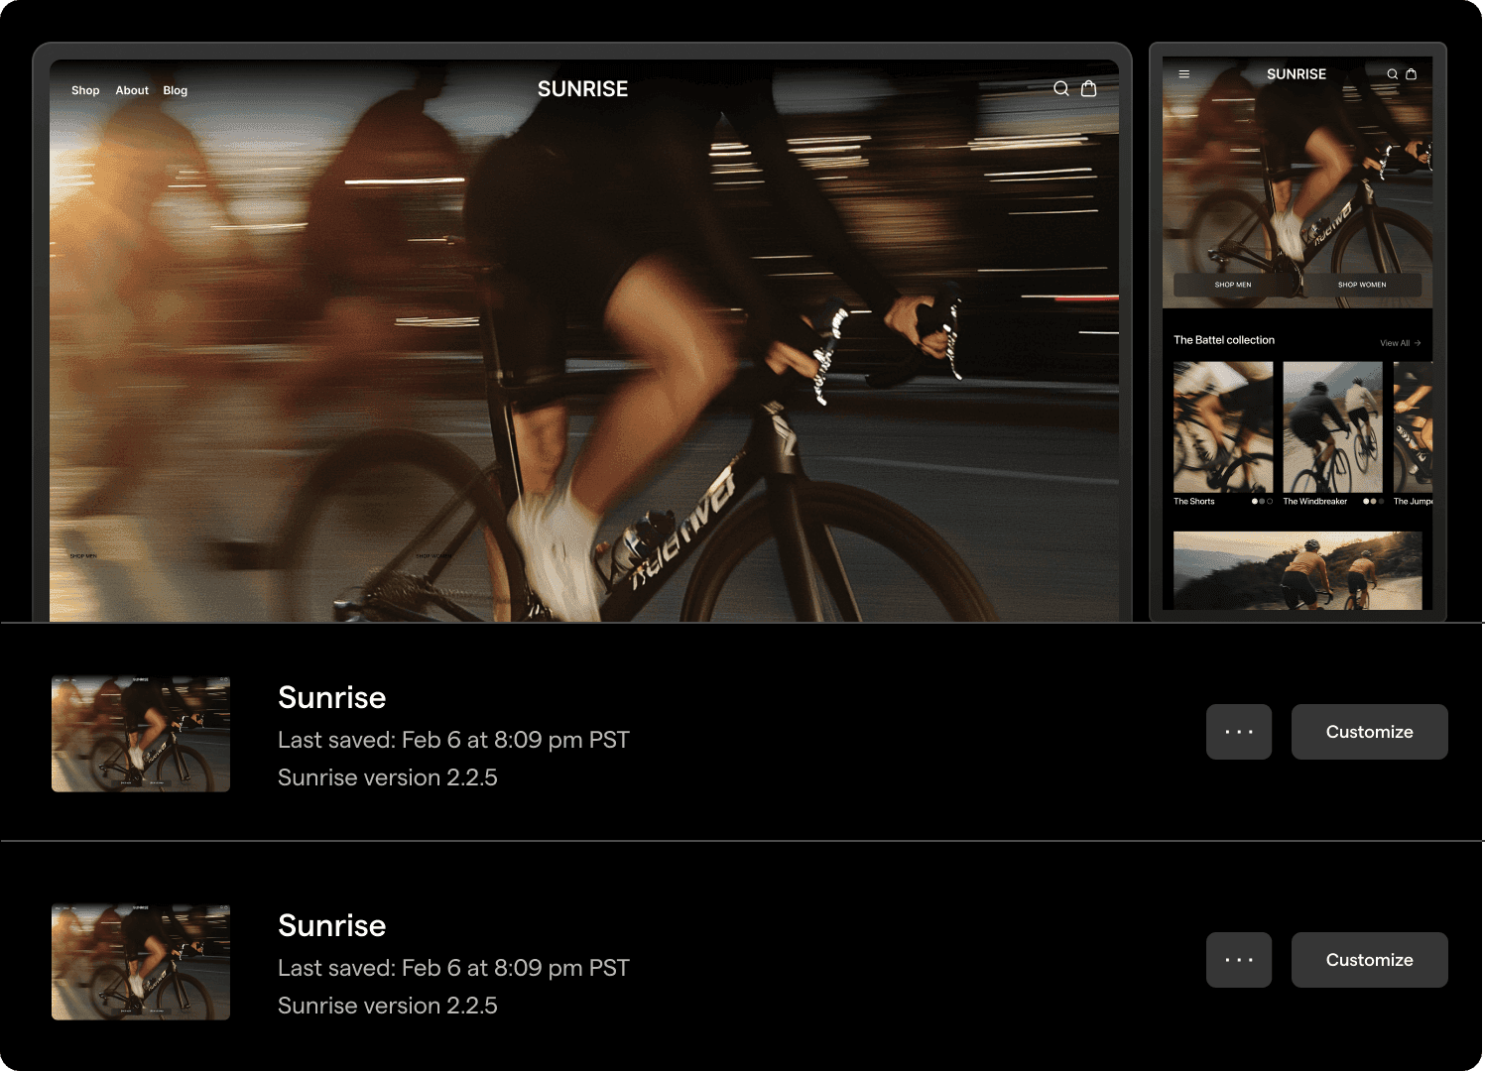Open the Blog menu item
The width and height of the screenshot is (1485, 1071).
click(x=176, y=90)
